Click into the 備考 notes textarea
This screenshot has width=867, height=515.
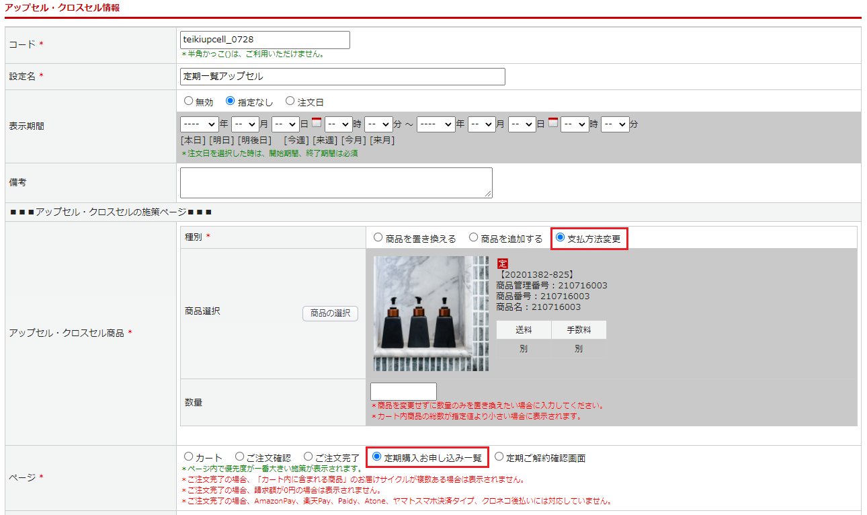tap(336, 183)
